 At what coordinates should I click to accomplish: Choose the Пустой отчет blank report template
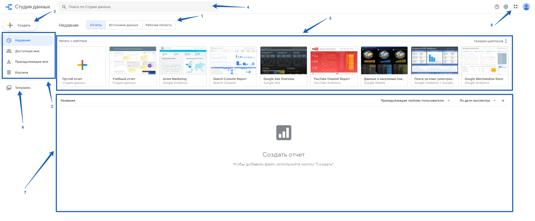pyautogui.click(x=82, y=66)
